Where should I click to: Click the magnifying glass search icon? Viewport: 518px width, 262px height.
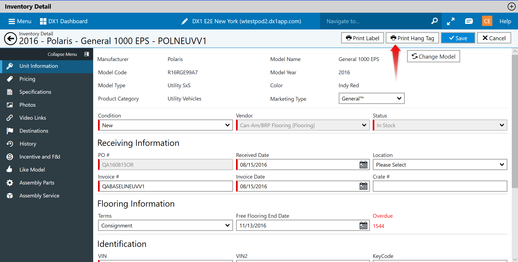tap(434, 21)
